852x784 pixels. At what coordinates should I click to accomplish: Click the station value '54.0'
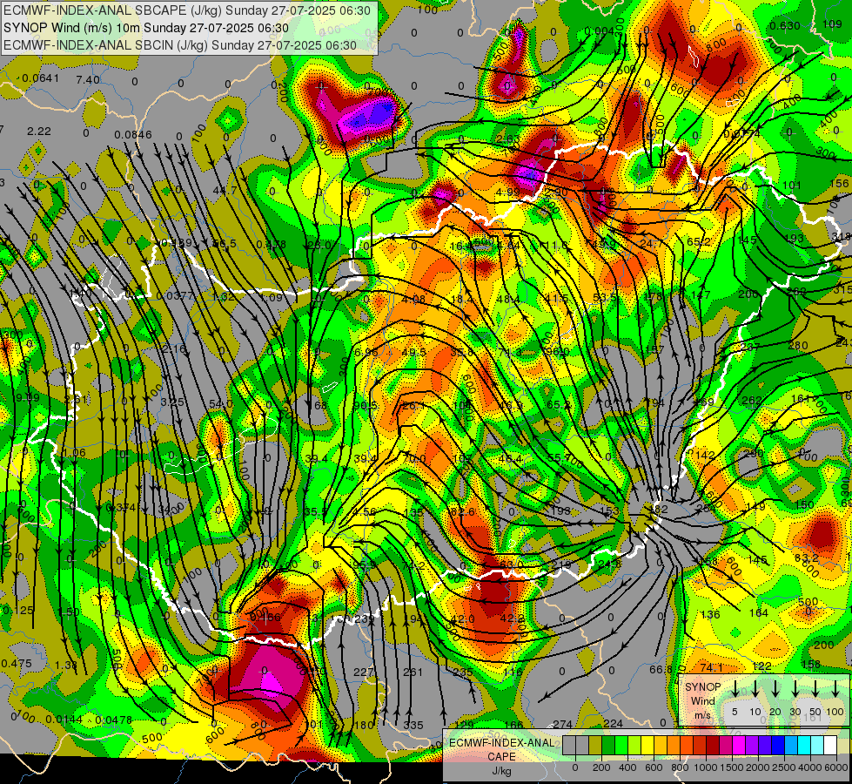point(221,403)
